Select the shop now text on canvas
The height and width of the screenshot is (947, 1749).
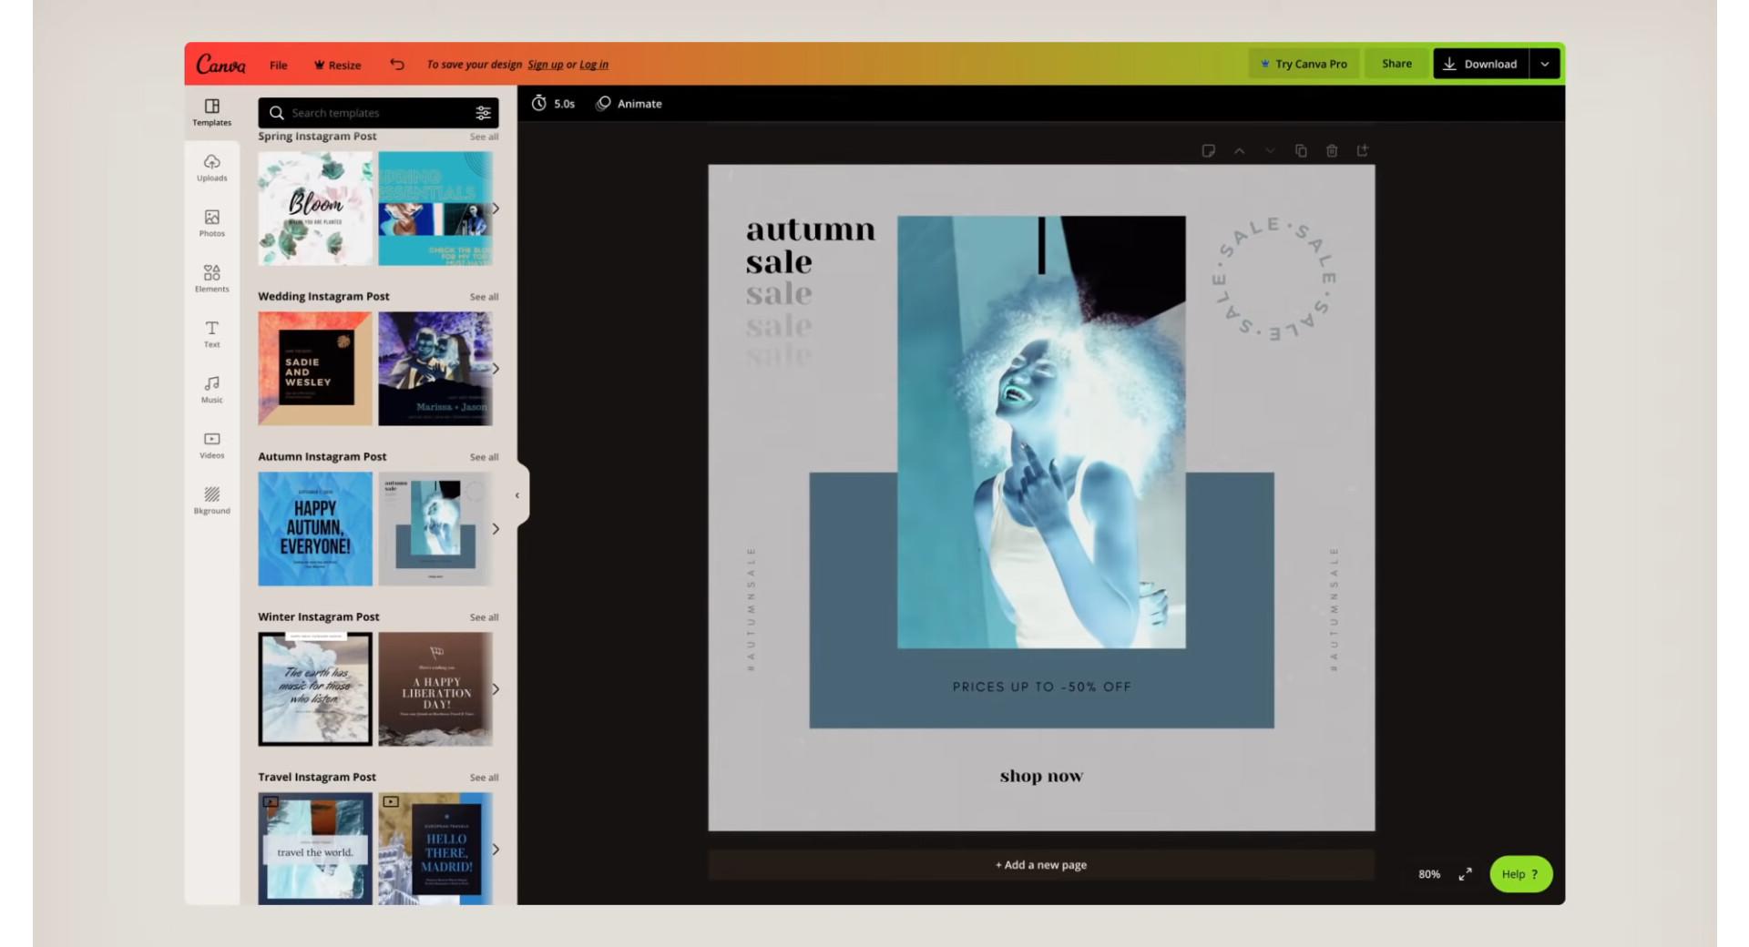point(1041,777)
